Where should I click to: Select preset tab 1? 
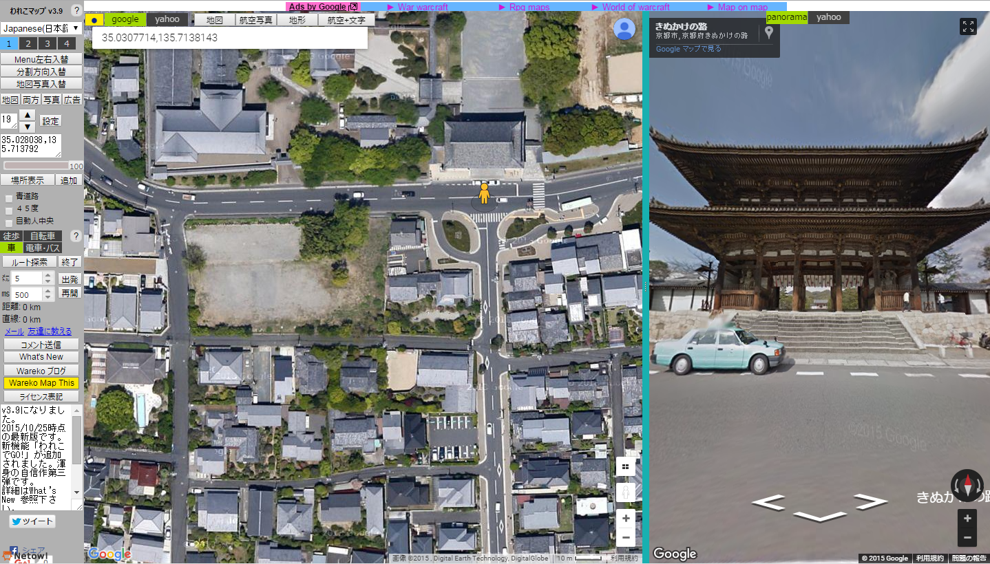(9, 43)
